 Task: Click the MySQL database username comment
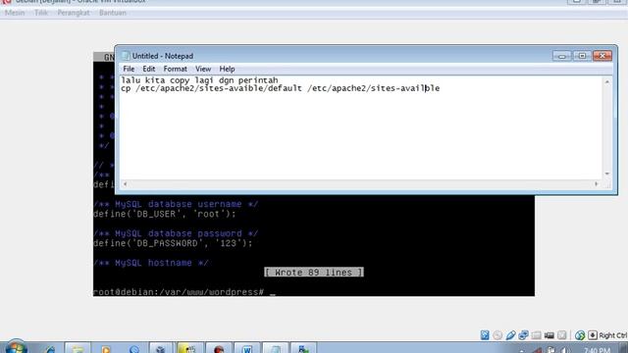click(176, 204)
